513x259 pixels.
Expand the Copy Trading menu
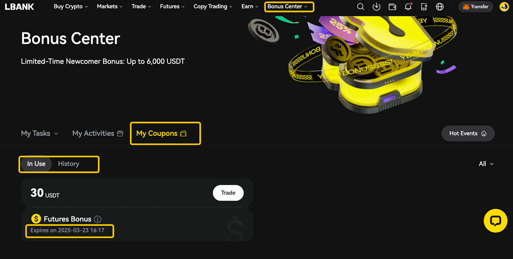[x=213, y=6]
